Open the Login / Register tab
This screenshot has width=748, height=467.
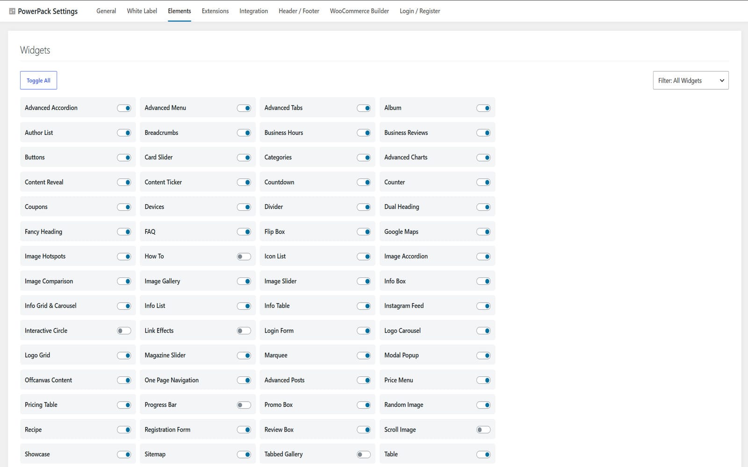coord(420,11)
